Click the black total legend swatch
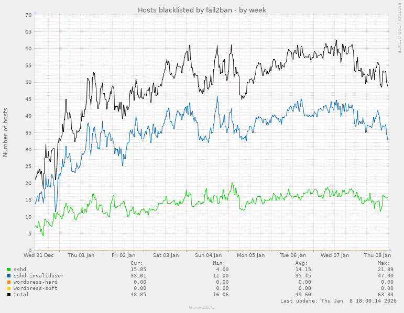Screen dimensions: 404x313 coord(9,295)
